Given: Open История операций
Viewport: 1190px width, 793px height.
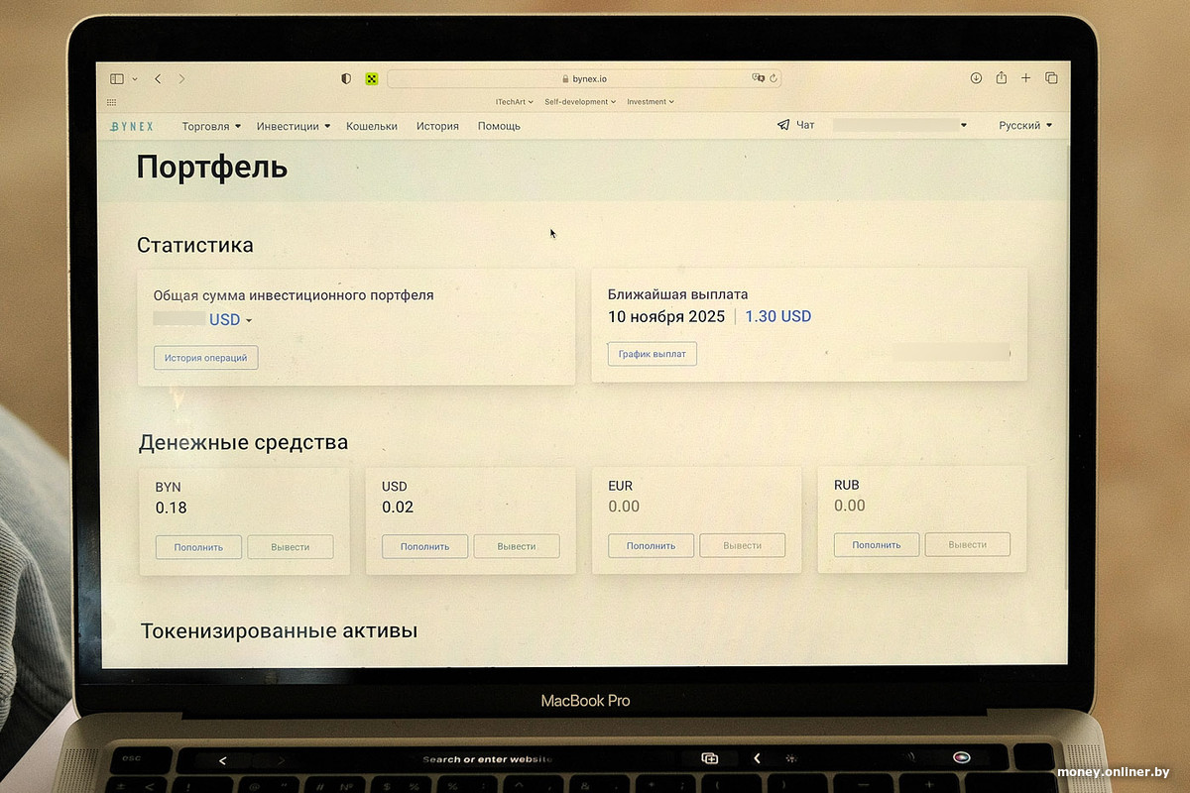Looking at the screenshot, I should [x=206, y=358].
